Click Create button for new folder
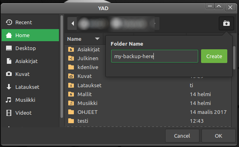 (x=214, y=56)
